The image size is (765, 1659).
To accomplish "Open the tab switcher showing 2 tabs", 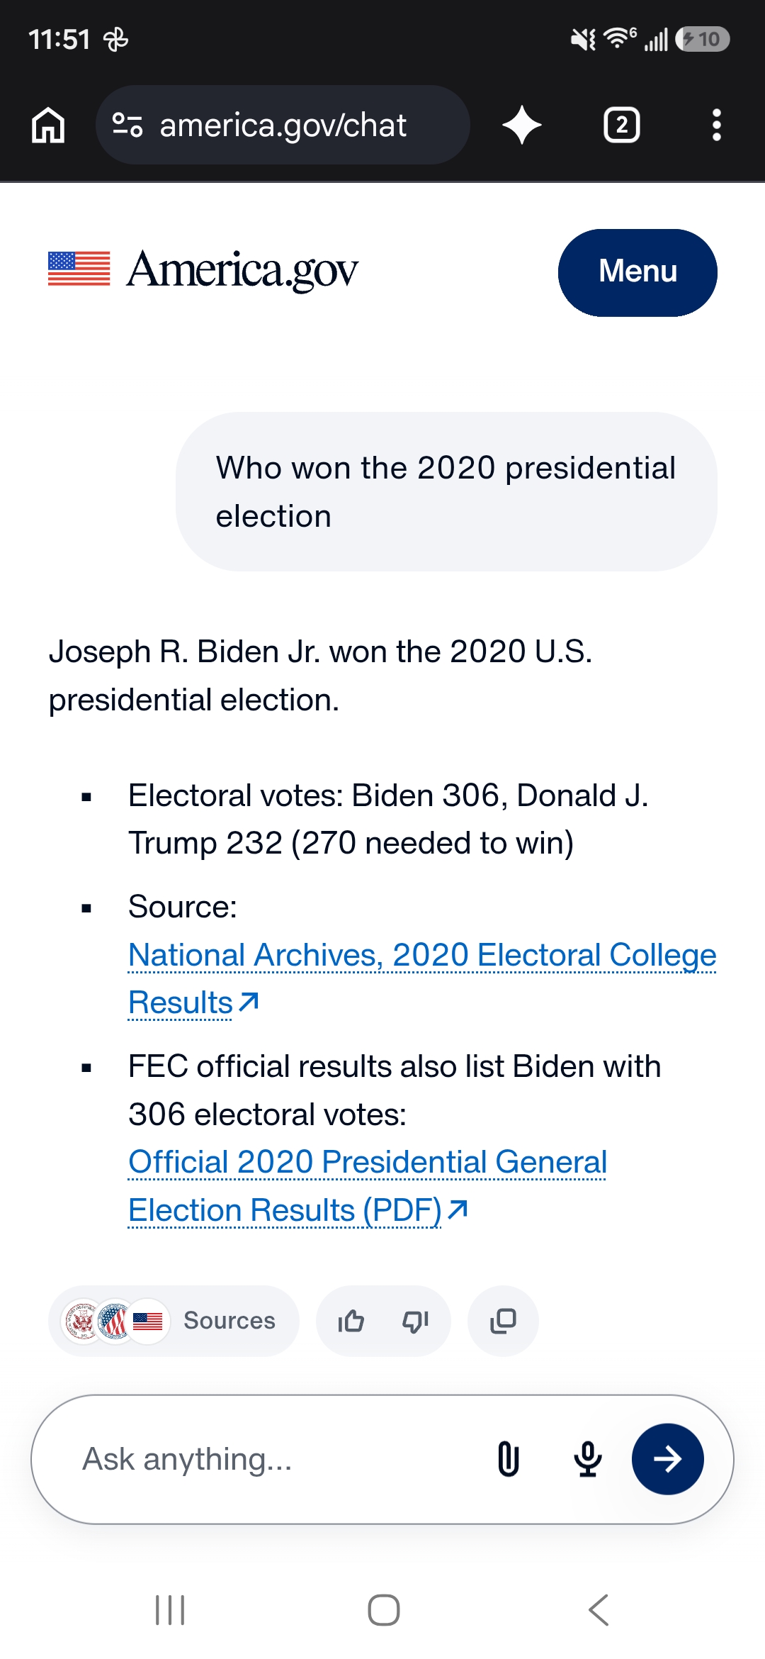I will 622,125.
